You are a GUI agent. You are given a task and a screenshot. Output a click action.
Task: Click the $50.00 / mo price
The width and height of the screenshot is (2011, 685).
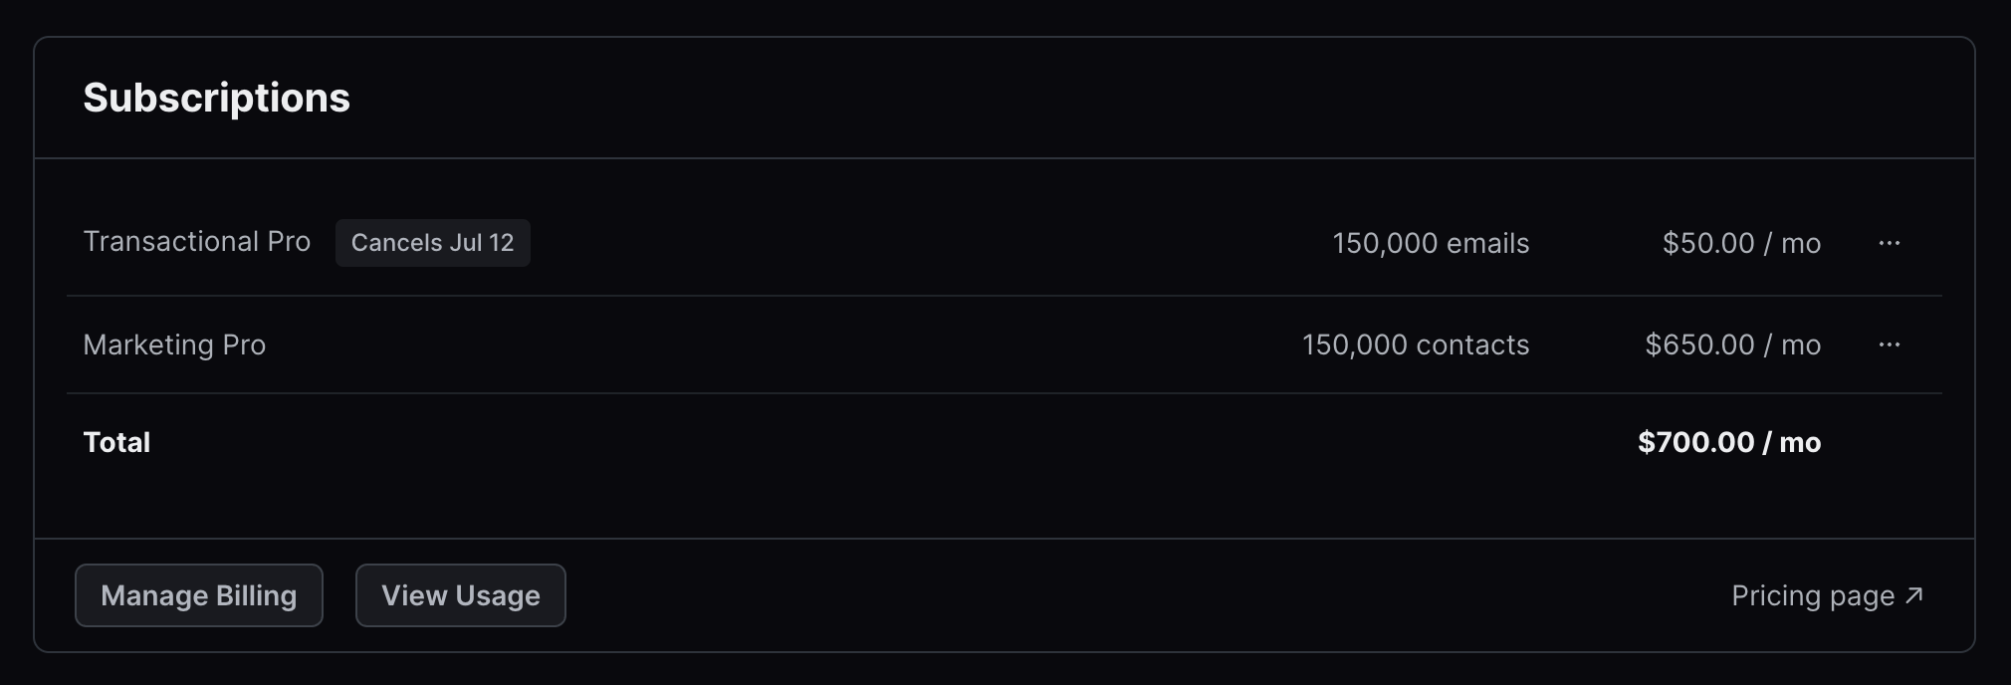(x=1741, y=243)
